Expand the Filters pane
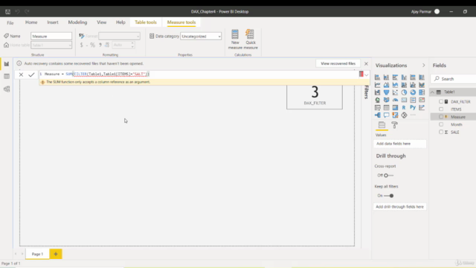The width and height of the screenshot is (476, 268). tap(367, 92)
